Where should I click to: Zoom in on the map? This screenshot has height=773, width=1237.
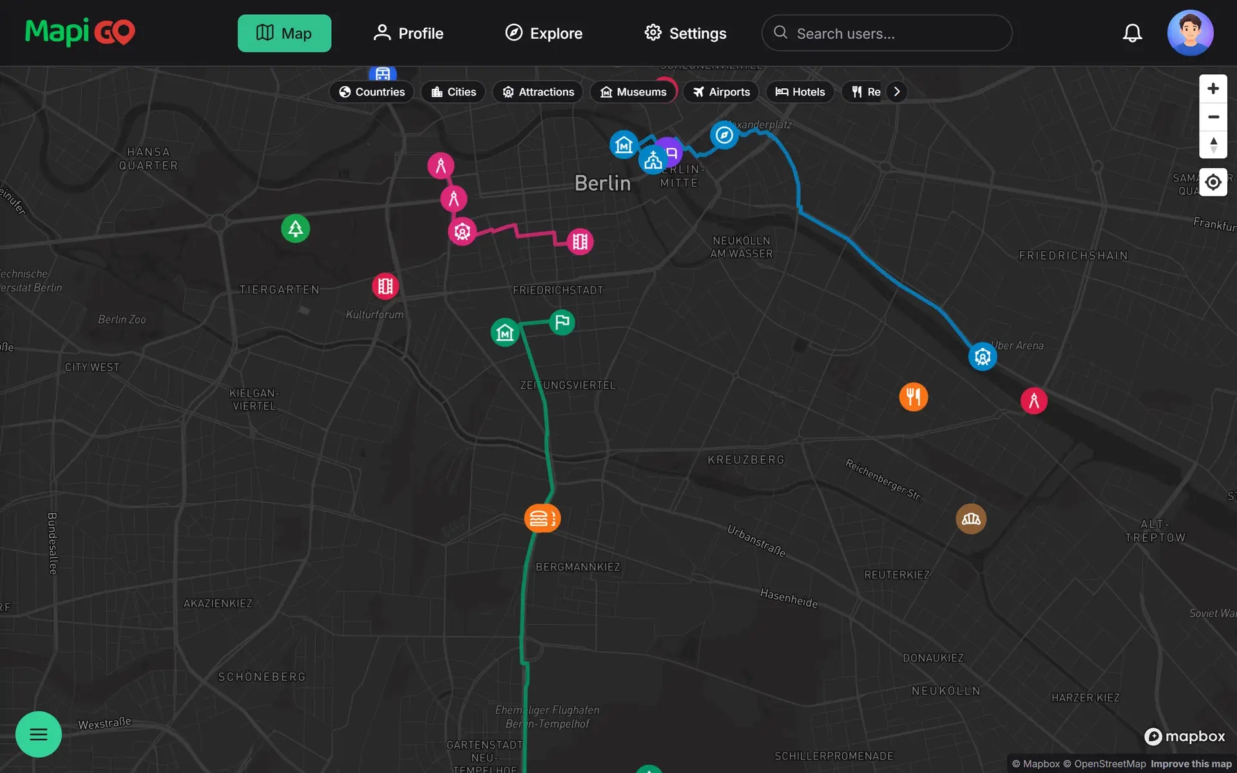(1213, 88)
